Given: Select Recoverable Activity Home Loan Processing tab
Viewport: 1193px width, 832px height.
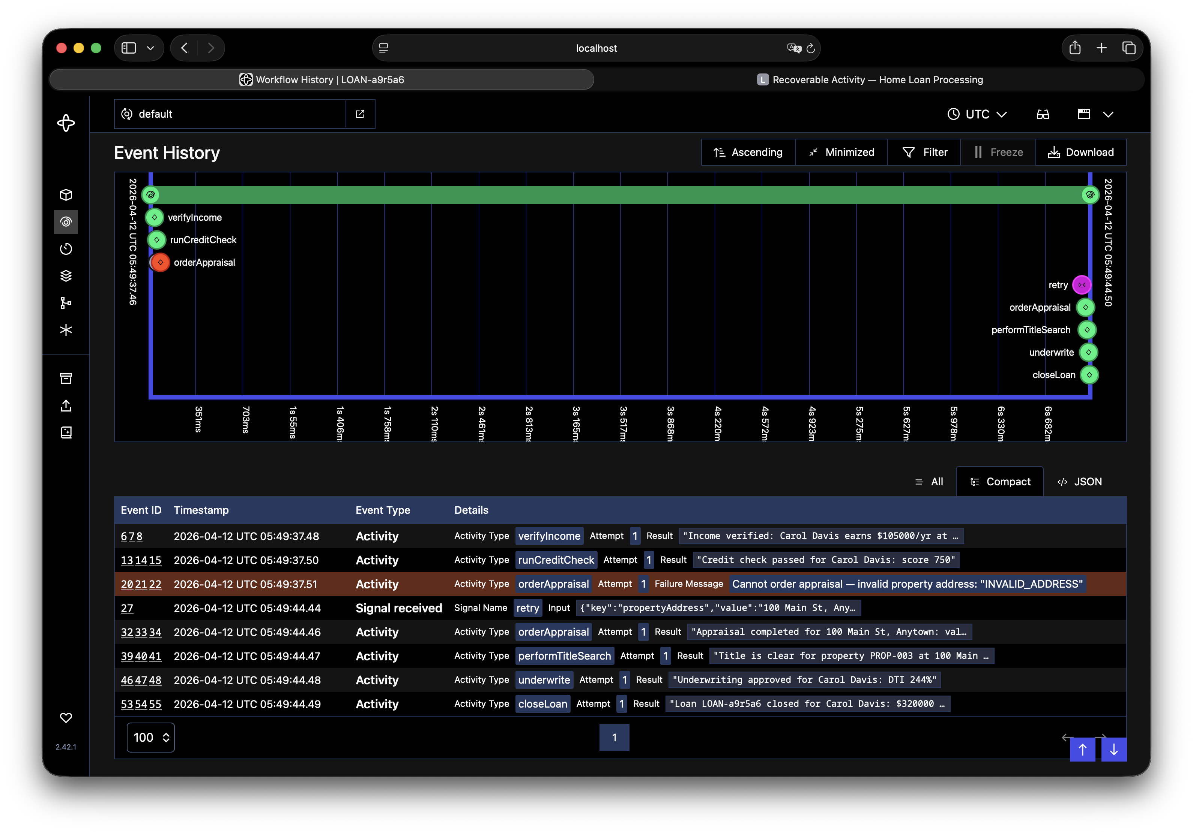Looking at the screenshot, I should point(870,79).
